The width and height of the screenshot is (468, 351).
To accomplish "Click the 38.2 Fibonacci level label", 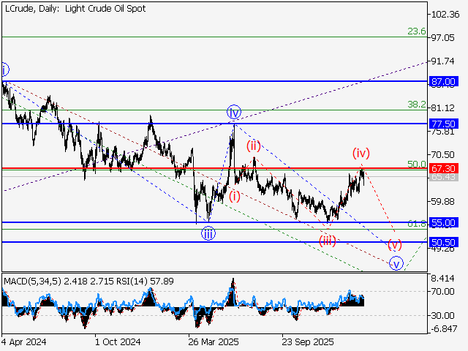I will click(x=416, y=105).
